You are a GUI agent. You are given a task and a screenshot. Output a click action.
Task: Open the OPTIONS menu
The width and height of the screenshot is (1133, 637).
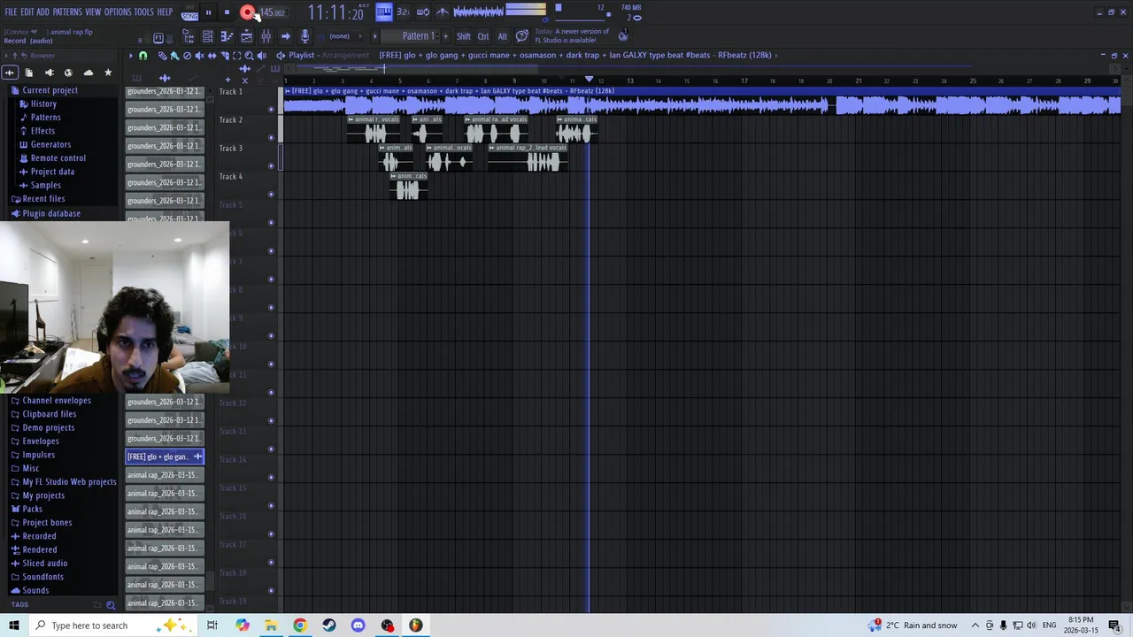coord(118,12)
